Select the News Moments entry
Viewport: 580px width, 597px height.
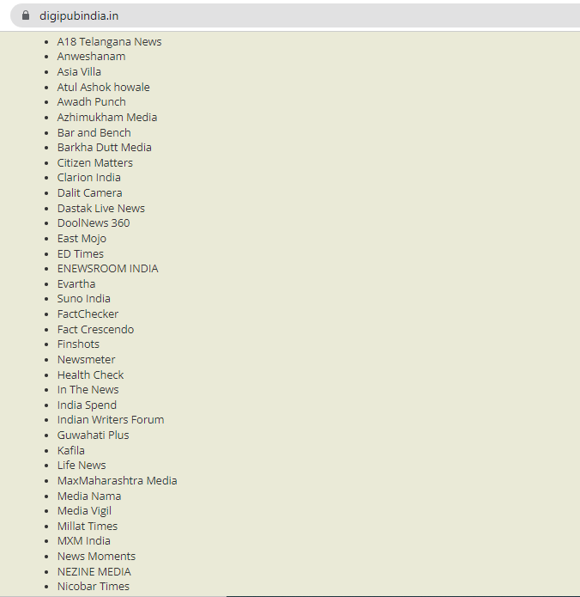tap(97, 557)
